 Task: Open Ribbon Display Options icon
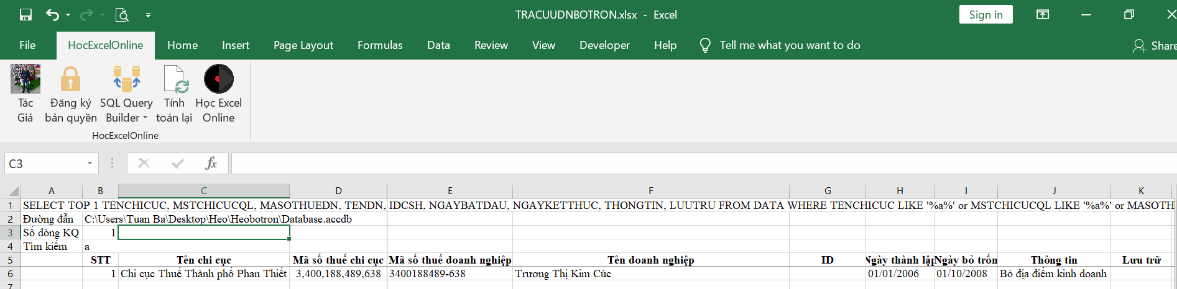[1043, 15]
